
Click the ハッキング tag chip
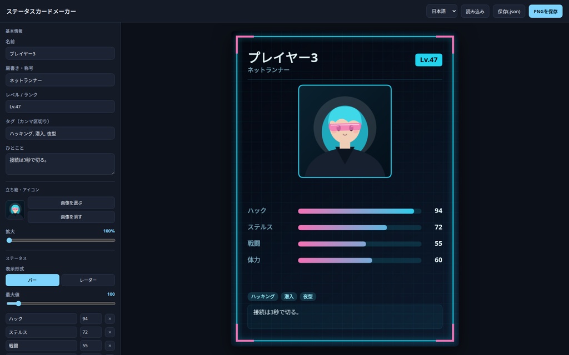263,297
